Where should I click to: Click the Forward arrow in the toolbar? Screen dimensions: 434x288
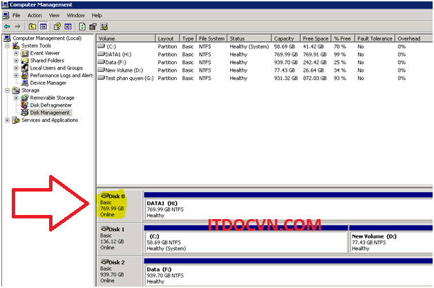pyautogui.click(x=17, y=26)
